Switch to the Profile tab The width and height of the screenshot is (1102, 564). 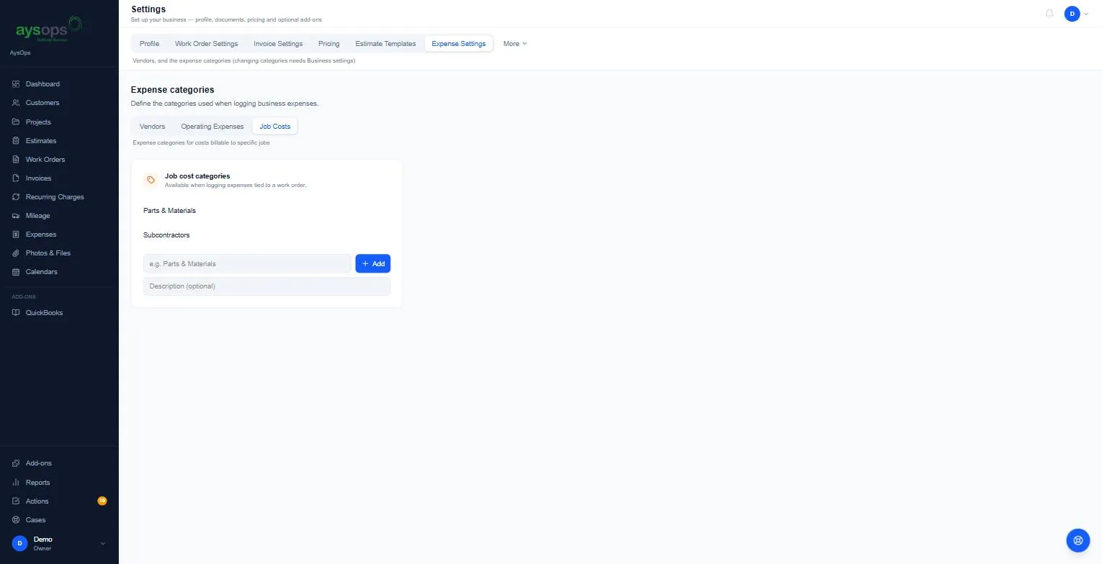(149, 44)
